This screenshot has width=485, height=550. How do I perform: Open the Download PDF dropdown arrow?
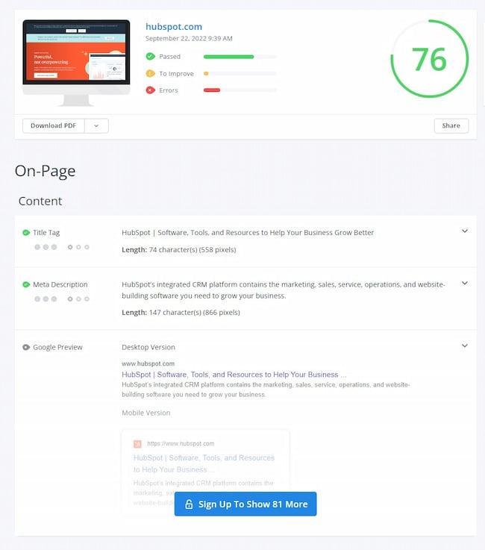pos(96,125)
